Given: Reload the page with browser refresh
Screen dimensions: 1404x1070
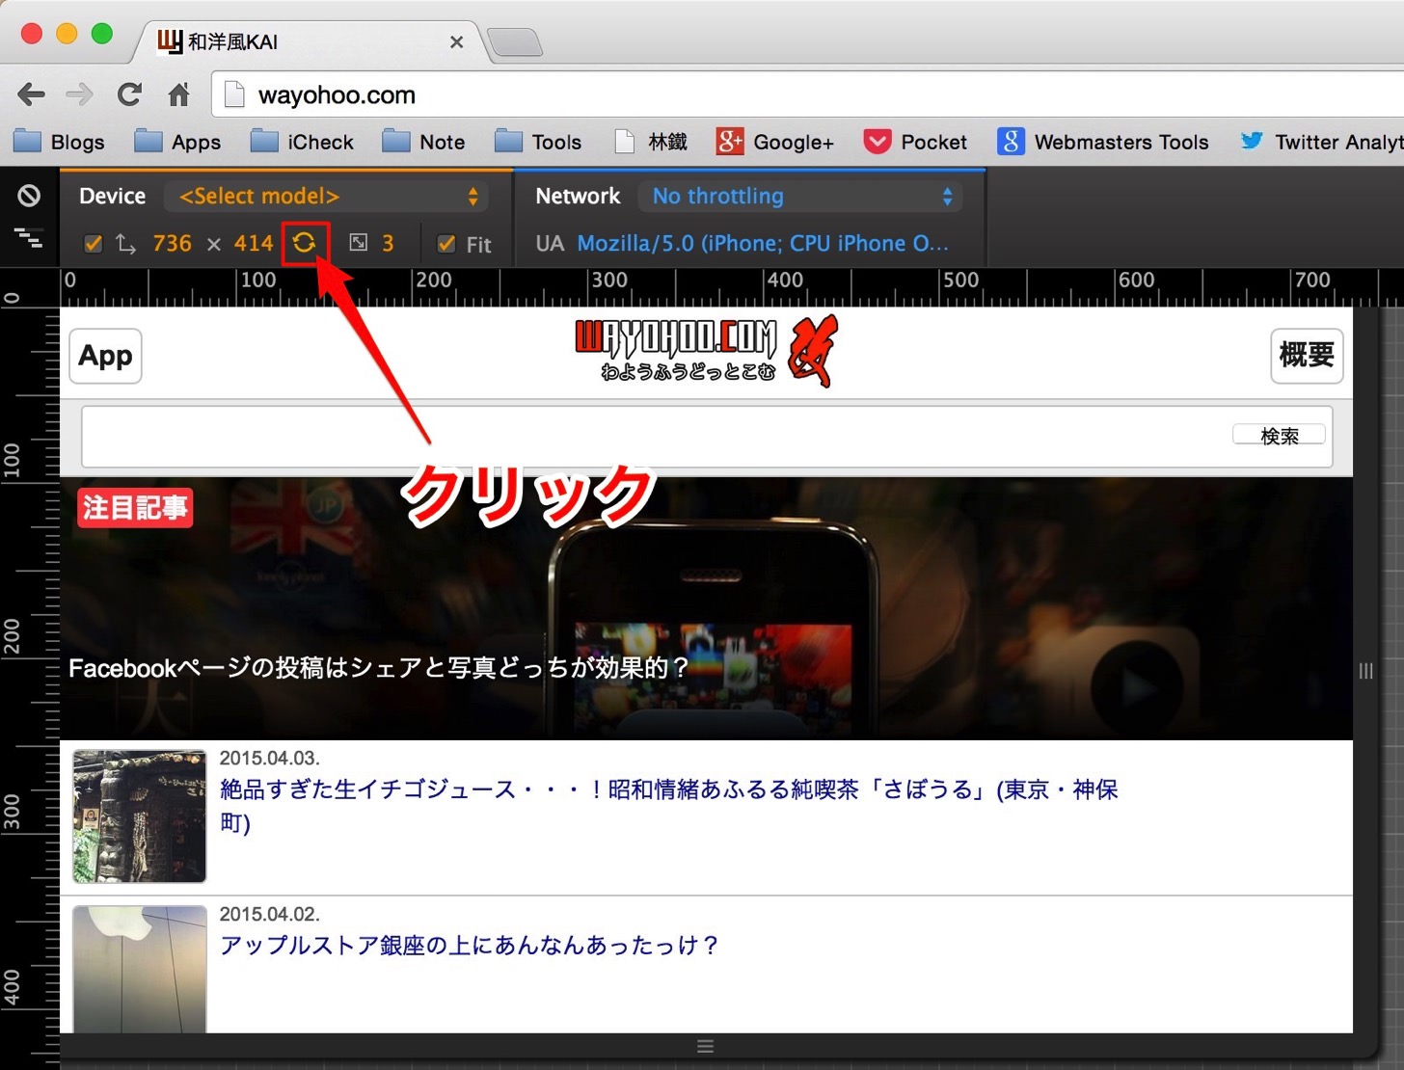Looking at the screenshot, I should coord(129,94).
